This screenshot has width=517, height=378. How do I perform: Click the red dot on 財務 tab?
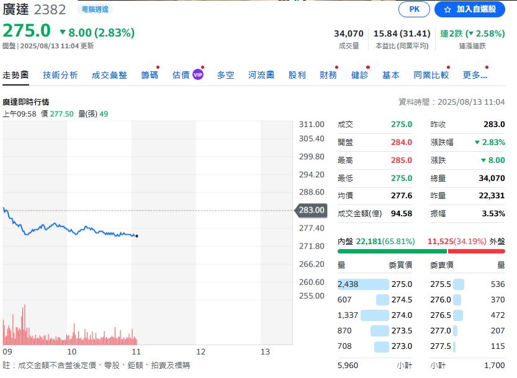(336, 67)
